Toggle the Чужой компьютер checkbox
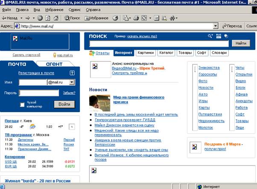 22,105
